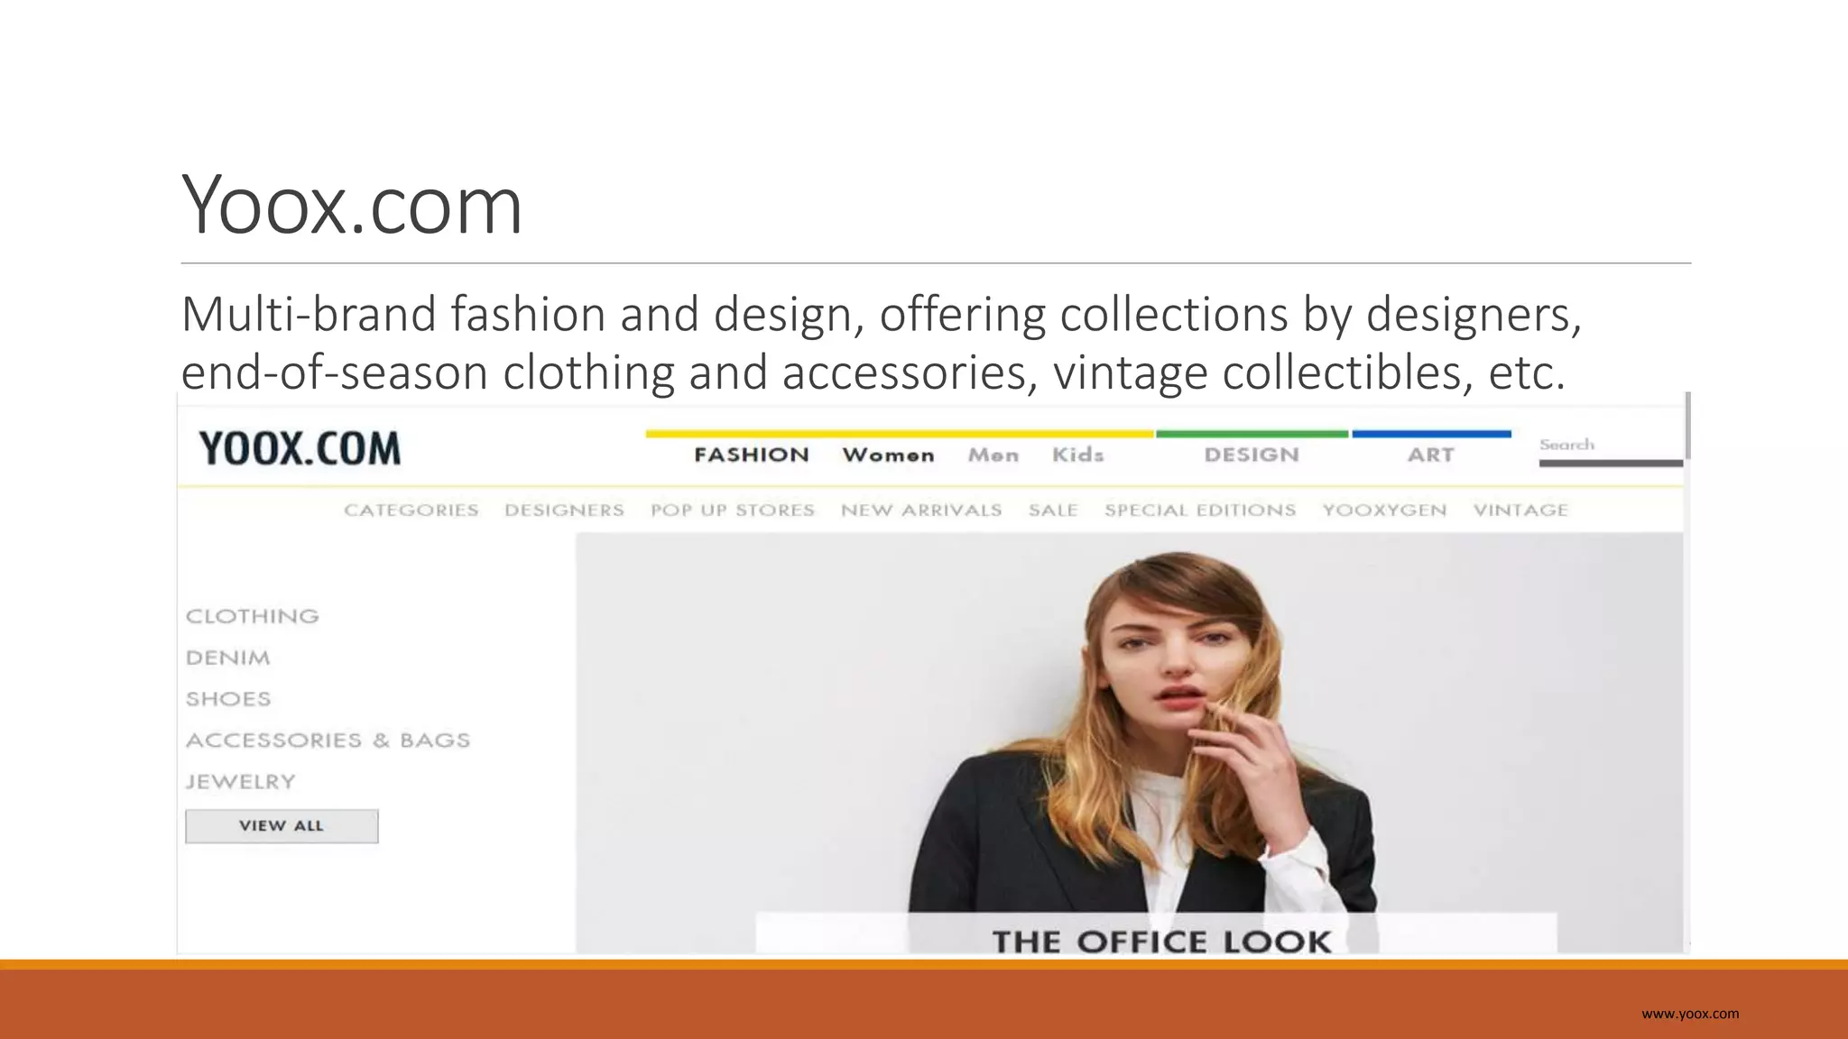Click the VIEW ALL button
This screenshot has height=1039, width=1848.
[282, 826]
